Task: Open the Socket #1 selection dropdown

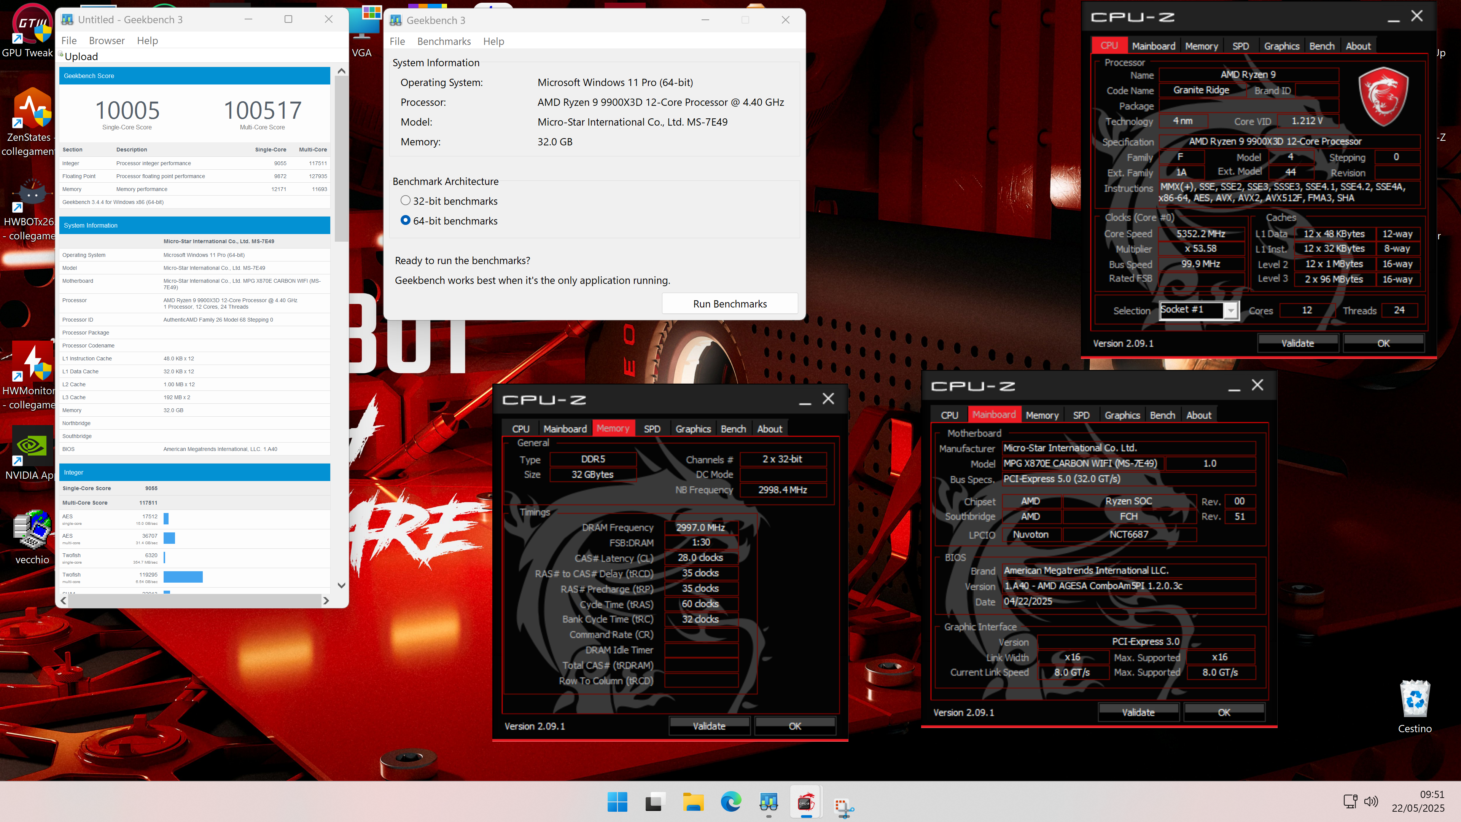Action: (1230, 310)
